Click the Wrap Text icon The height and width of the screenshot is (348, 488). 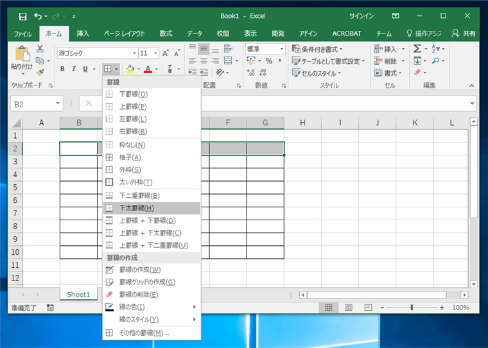point(228,49)
